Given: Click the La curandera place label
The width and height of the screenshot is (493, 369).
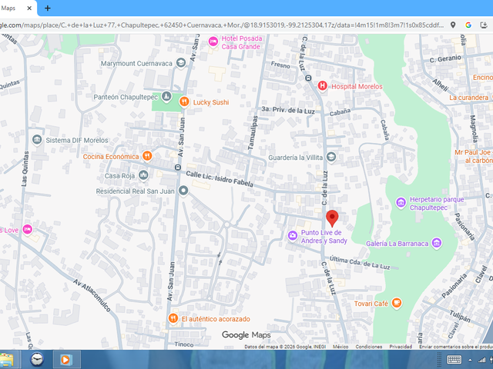Looking at the screenshot, I should click(x=468, y=98).
